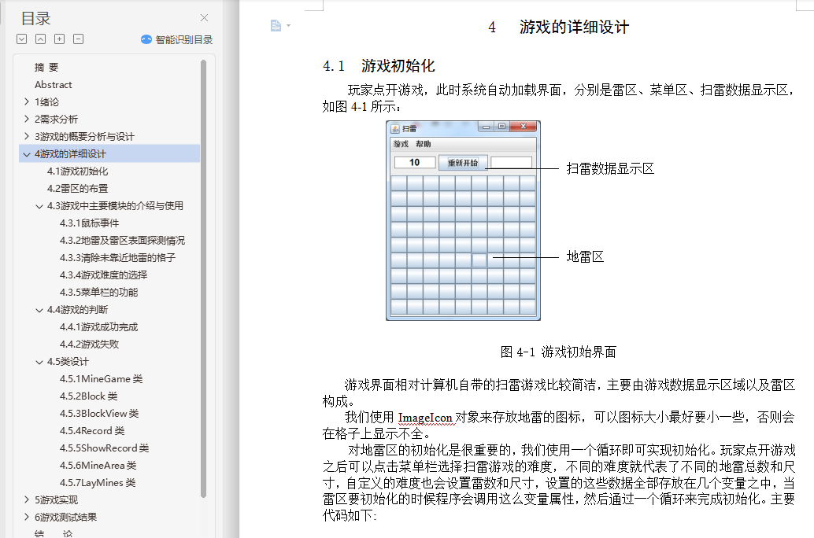Click the caption 图 4-1 游戏初始界面
The image size is (814, 538).
pos(558,352)
